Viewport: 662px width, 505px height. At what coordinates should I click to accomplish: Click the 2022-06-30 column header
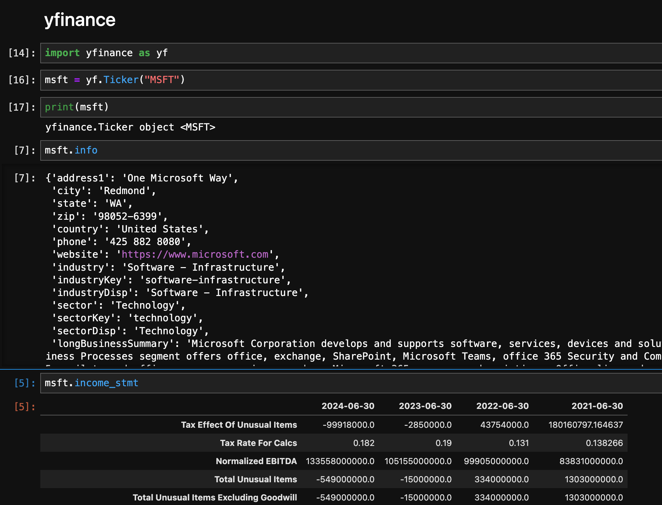pyautogui.click(x=503, y=406)
